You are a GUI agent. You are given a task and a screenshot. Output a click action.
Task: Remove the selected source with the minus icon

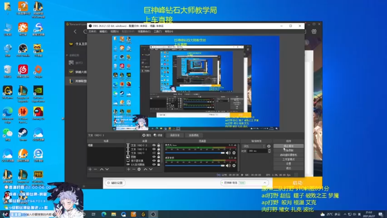(x=134, y=170)
